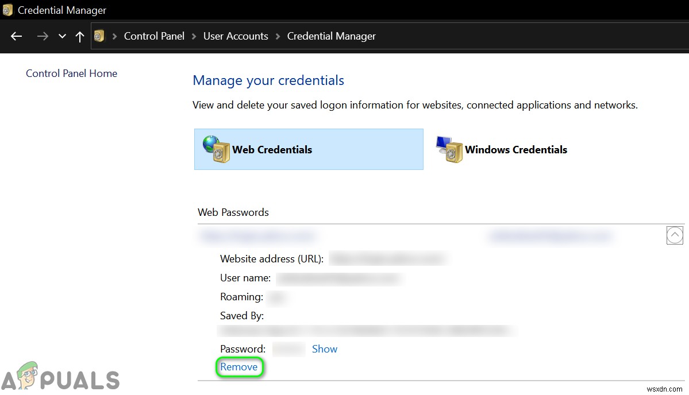Screen dimensions: 689x395
Task: Open the User Accounts breadcrumb
Action: click(x=236, y=36)
